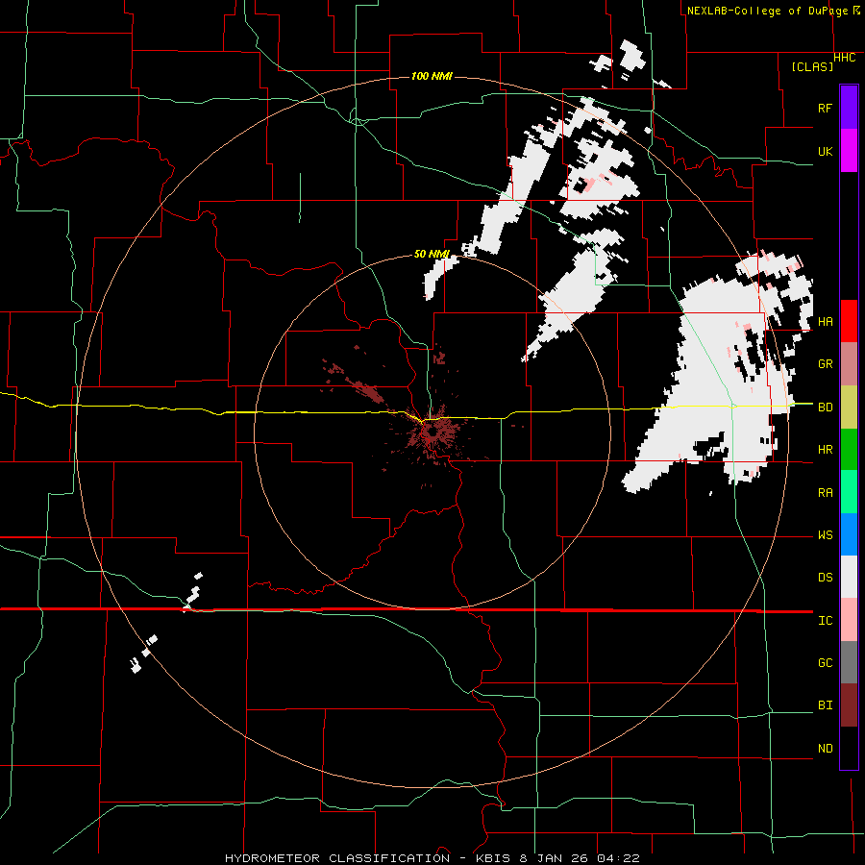Click the HA legend label
Viewport: 865px width, 865px height.
[825, 321]
